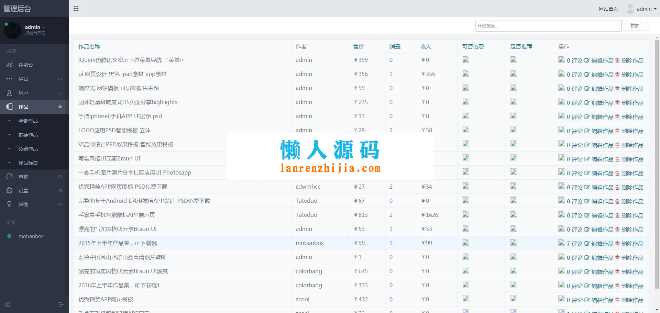Viewport: 660px width, 313px height.
Task: Click the apps grid icon in top bar
Action: coord(76,9)
